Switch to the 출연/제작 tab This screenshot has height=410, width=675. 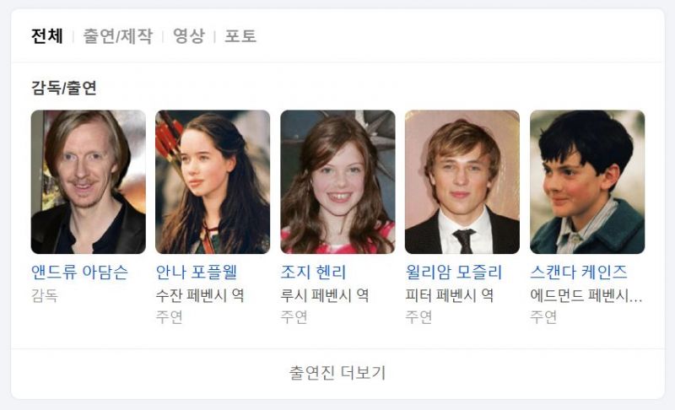pyautogui.click(x=117, y=35)
